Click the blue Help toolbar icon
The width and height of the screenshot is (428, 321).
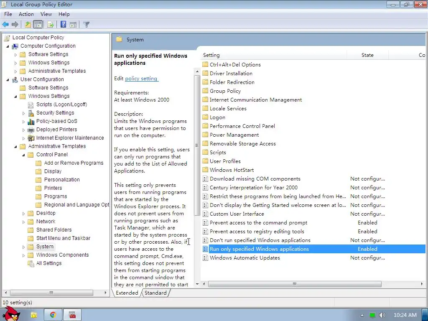[63, 25]
